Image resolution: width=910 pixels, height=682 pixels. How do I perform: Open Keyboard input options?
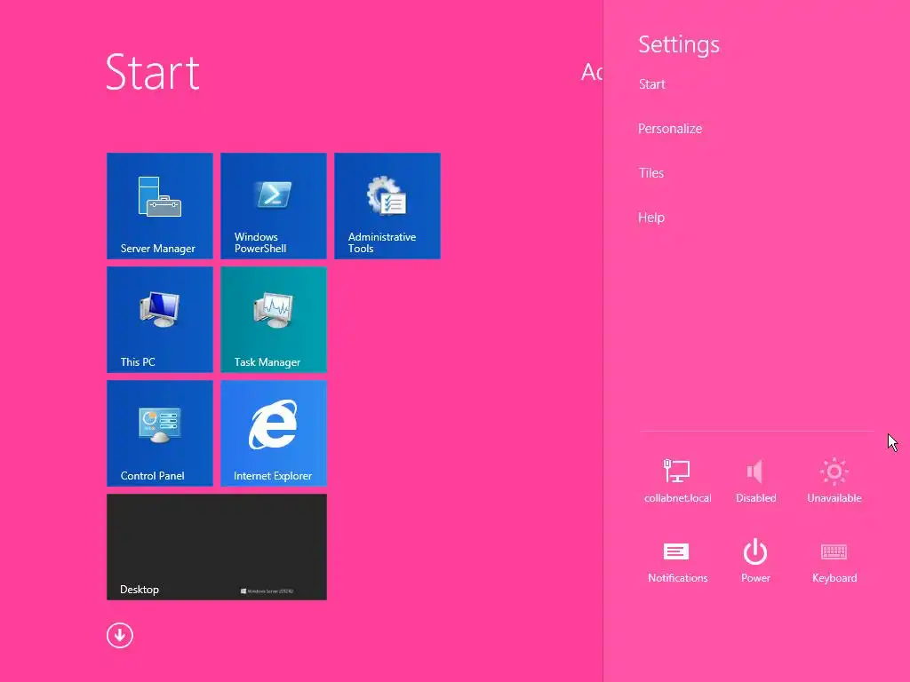tap(834, 561)
